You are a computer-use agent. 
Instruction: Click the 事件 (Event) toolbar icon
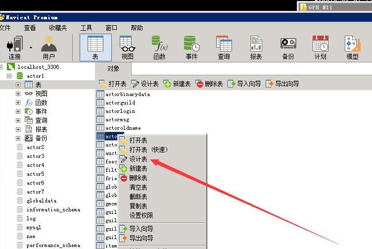(x=191, y=47)
